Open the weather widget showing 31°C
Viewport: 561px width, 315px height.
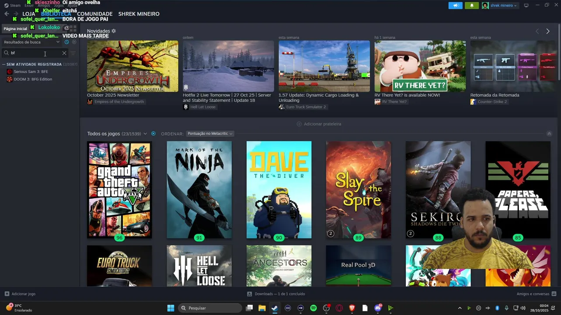coord(19,308)
